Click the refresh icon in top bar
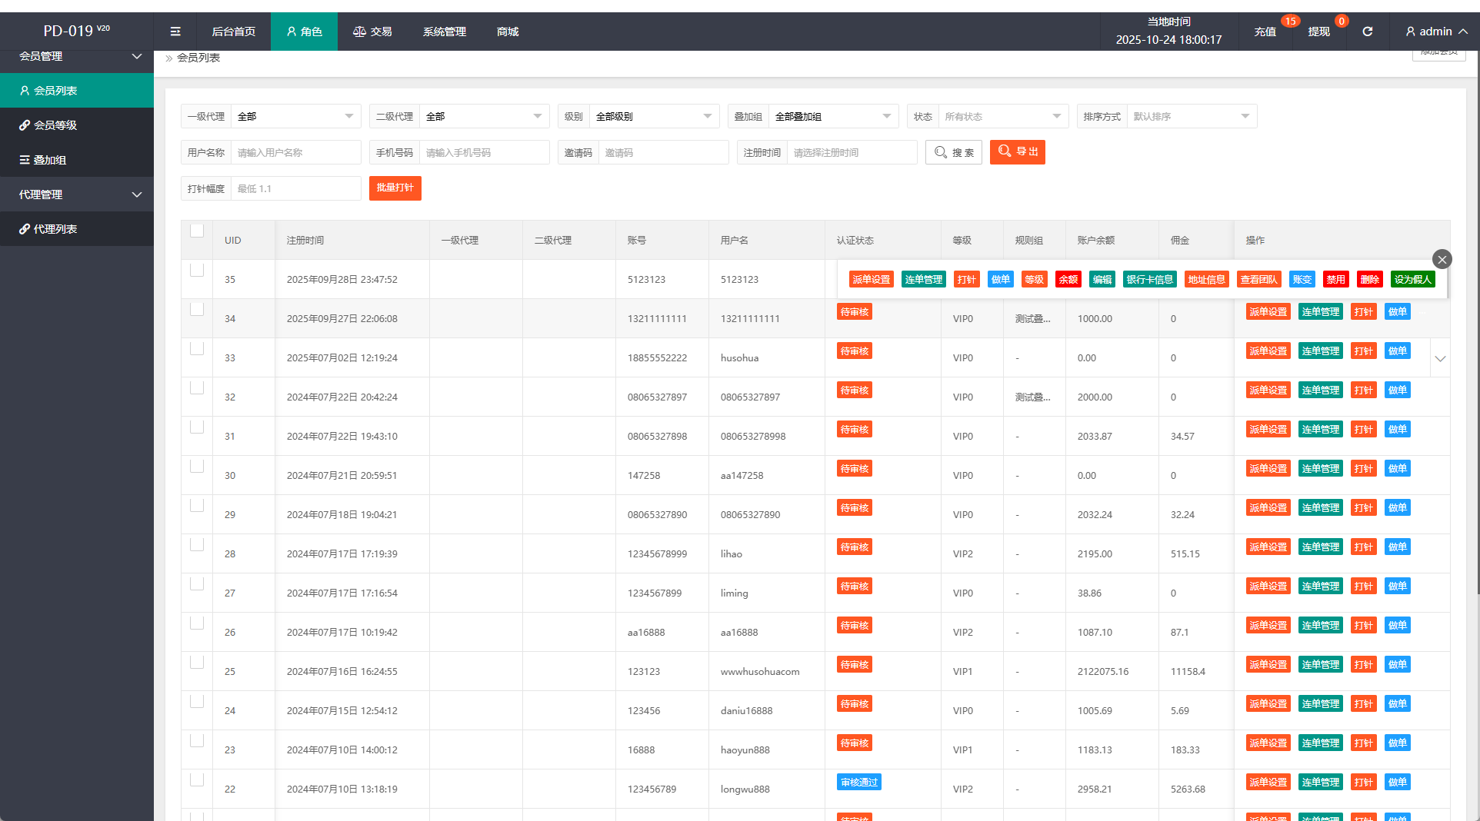This screenshot has height=821, width=1480. 1367,32
